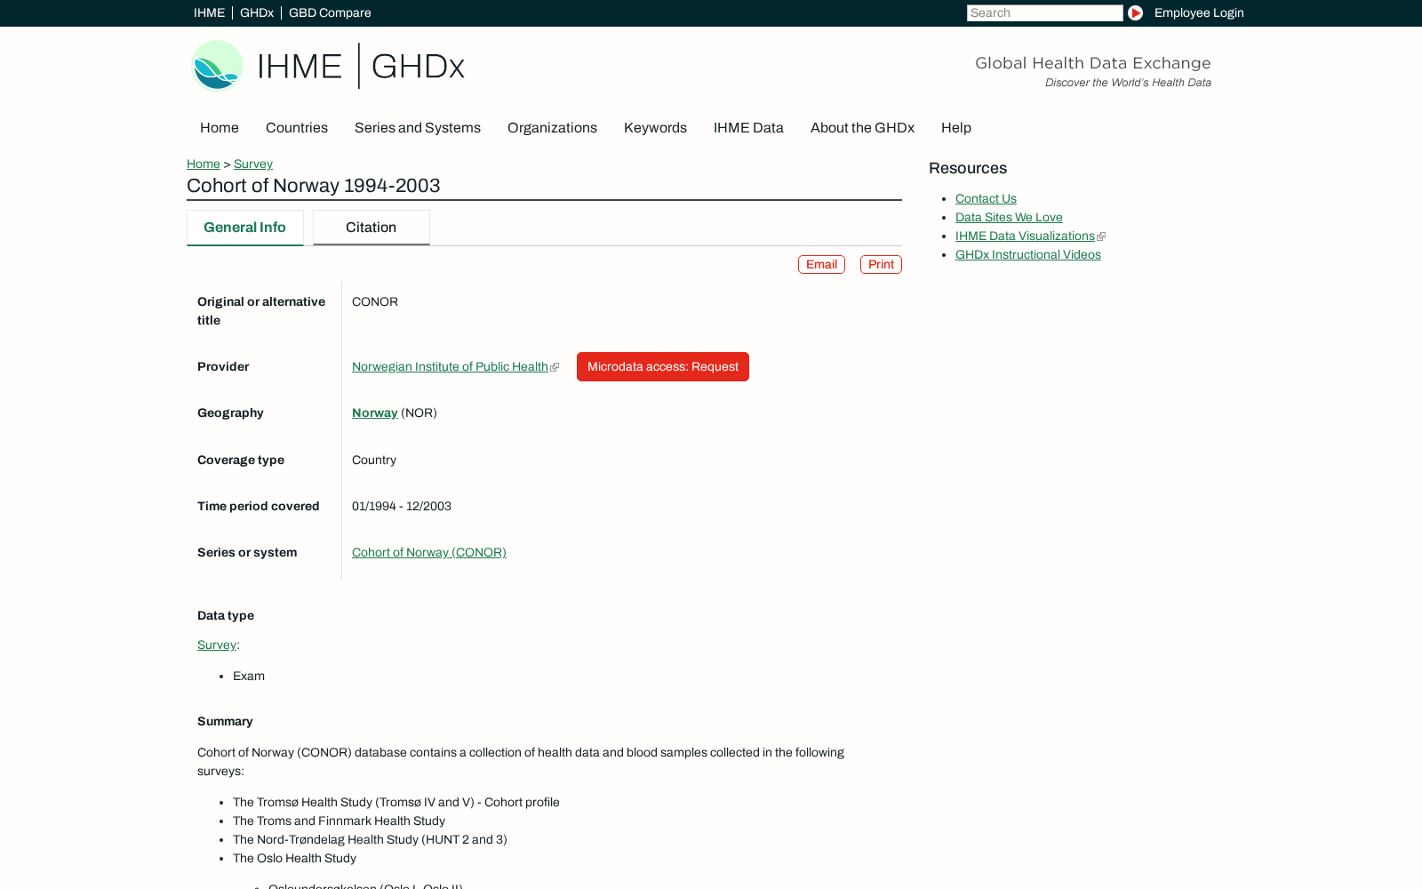
Task: Open GBD Compare link in top bar
Action: point(330,12)
